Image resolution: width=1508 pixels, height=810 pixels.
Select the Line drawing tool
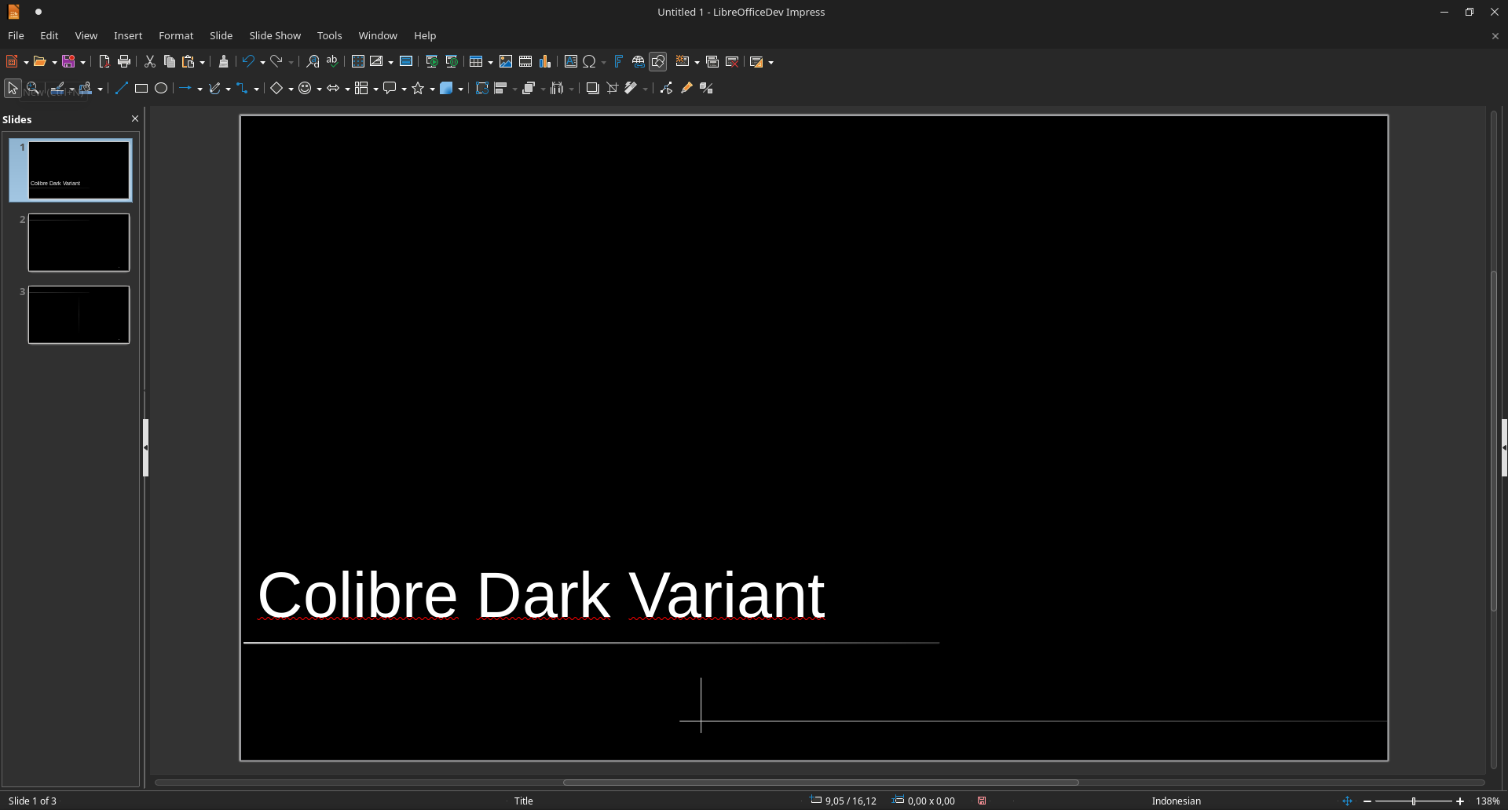pos(121,89)
